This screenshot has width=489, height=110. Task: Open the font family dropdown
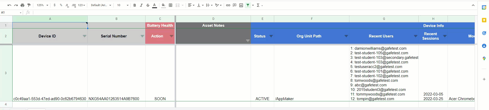coord(101,5)
